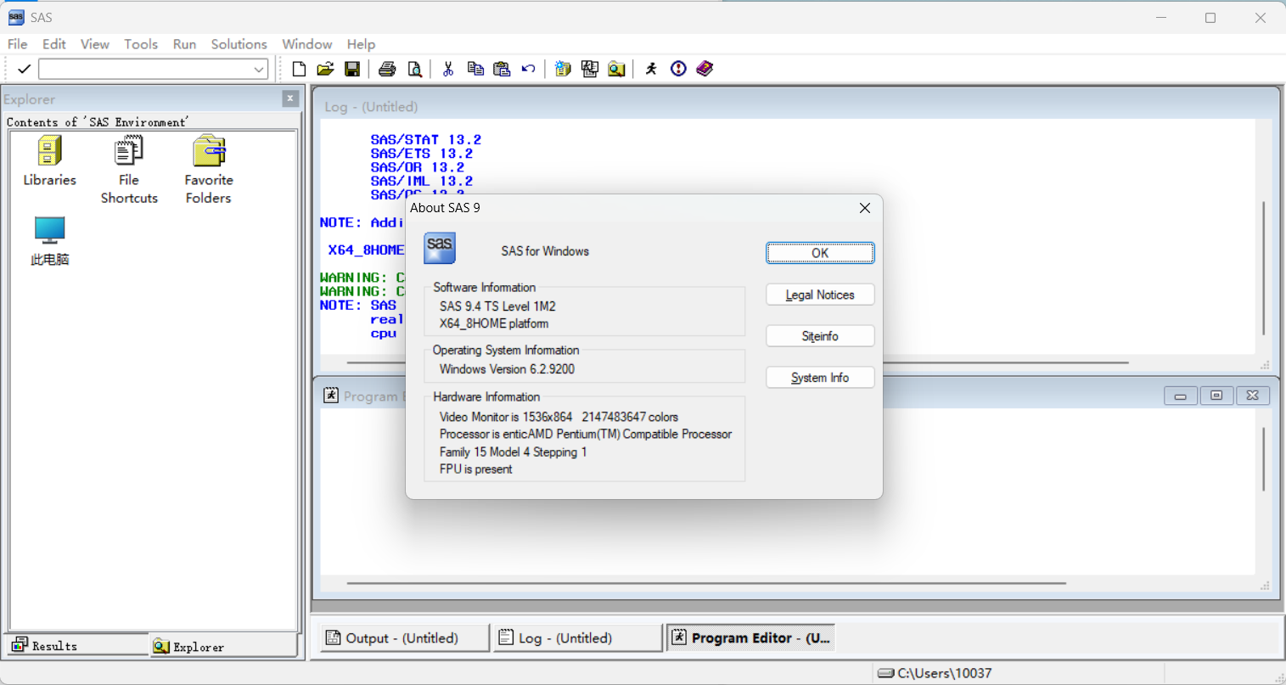The width and height of the screenshot is (1286, 685).
Task: Select the 此电脑 computer icon
Action: coord(49,241)
